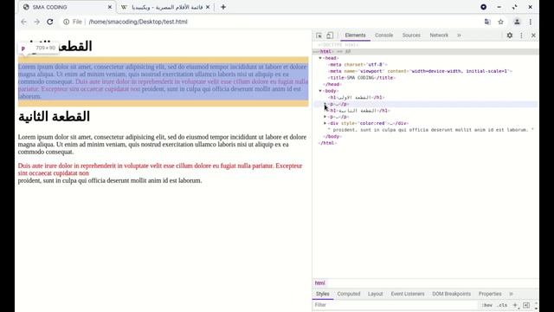Open DevTools settings gear
The width and height of the screenshot is (554, 312).
click(510, 36)
